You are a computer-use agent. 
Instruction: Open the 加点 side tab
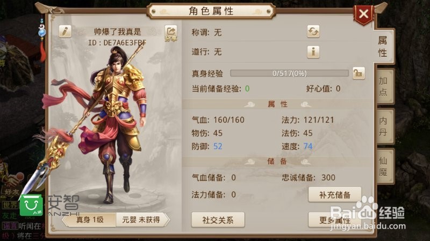383,86
